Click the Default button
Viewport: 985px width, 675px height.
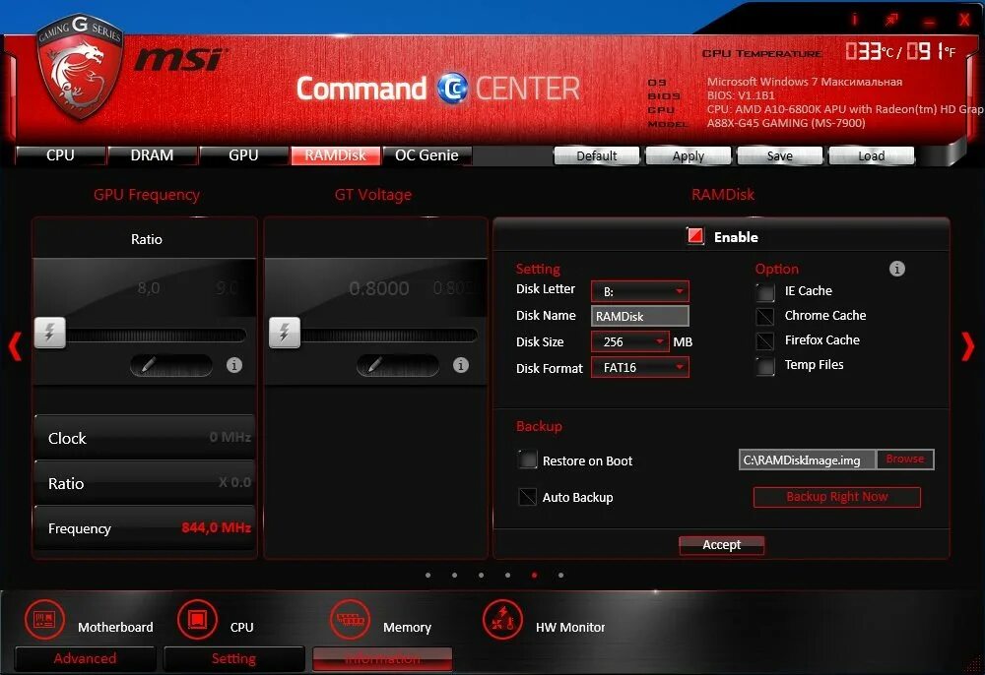tap(597, 155)
